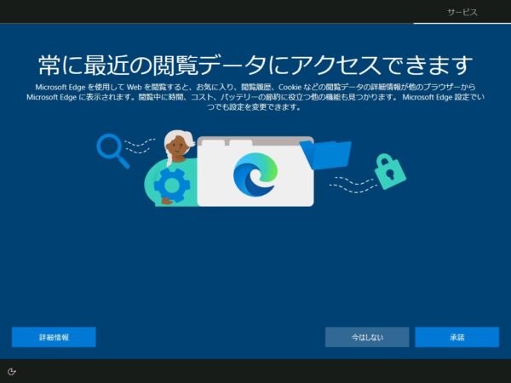
Task: Click the paragraph starting Microsoft Edge を使用して
Action: click(x=255, y=97)
